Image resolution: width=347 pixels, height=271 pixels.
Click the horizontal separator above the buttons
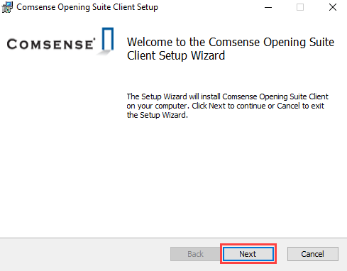click(x=173, y=238)
